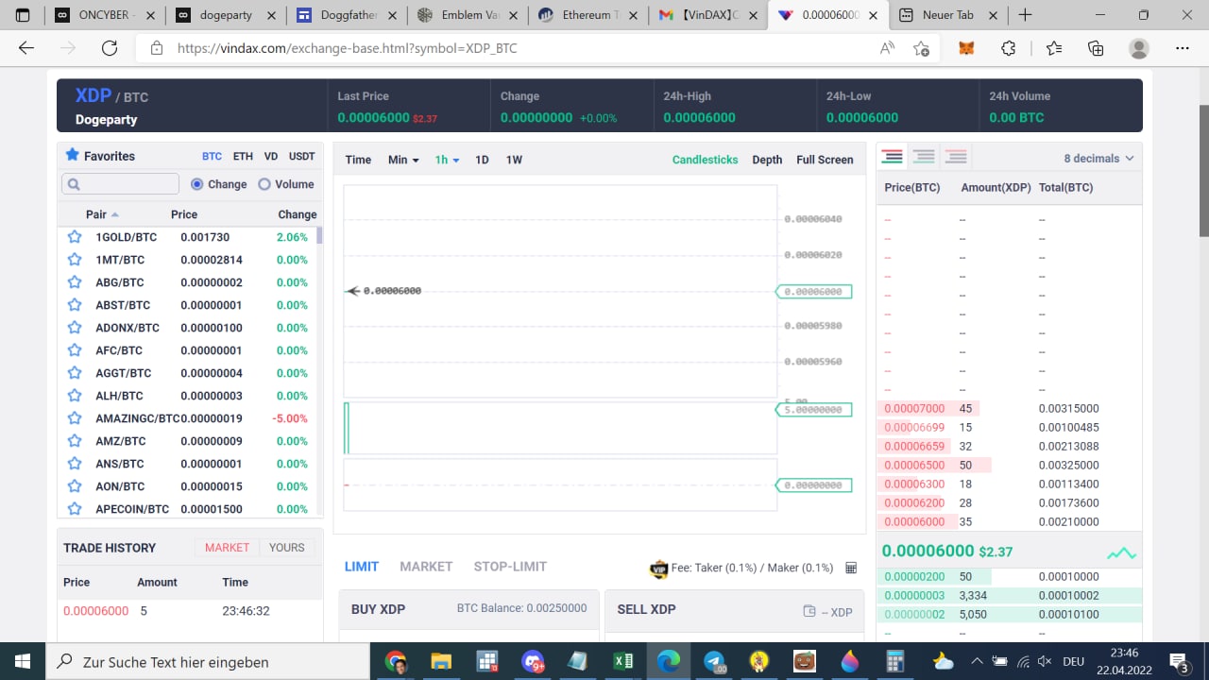Show YOURS trade history tab

point(287,548)
